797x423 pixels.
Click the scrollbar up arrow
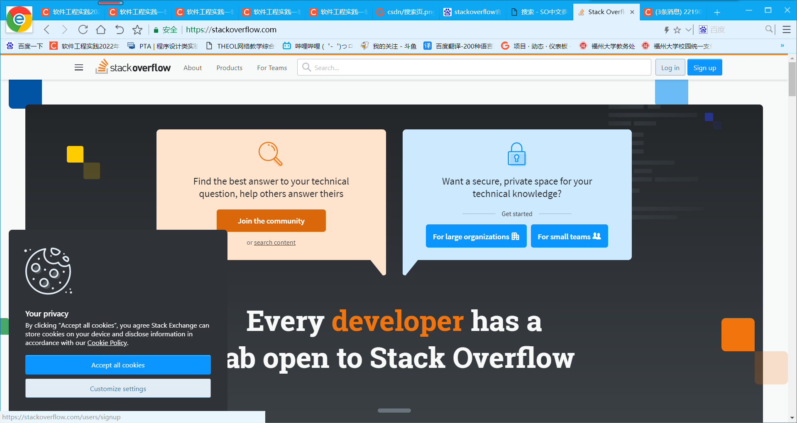coord(792,58)
